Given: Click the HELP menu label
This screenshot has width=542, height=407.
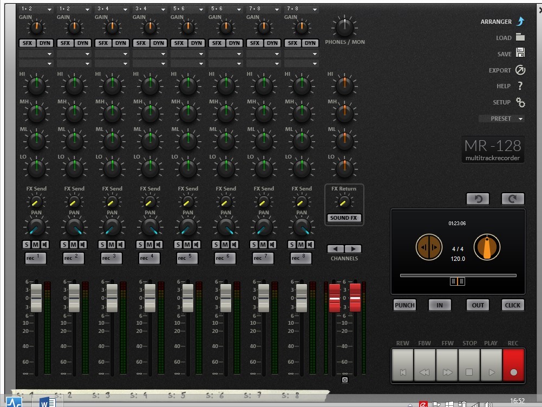Looking at the screenshot, I should (x=504, y=86).
